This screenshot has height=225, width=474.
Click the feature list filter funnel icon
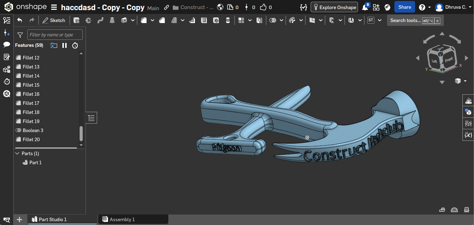pos(20,35)
